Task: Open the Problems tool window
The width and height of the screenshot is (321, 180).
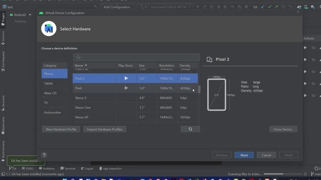Action: [x=47, y=168]
